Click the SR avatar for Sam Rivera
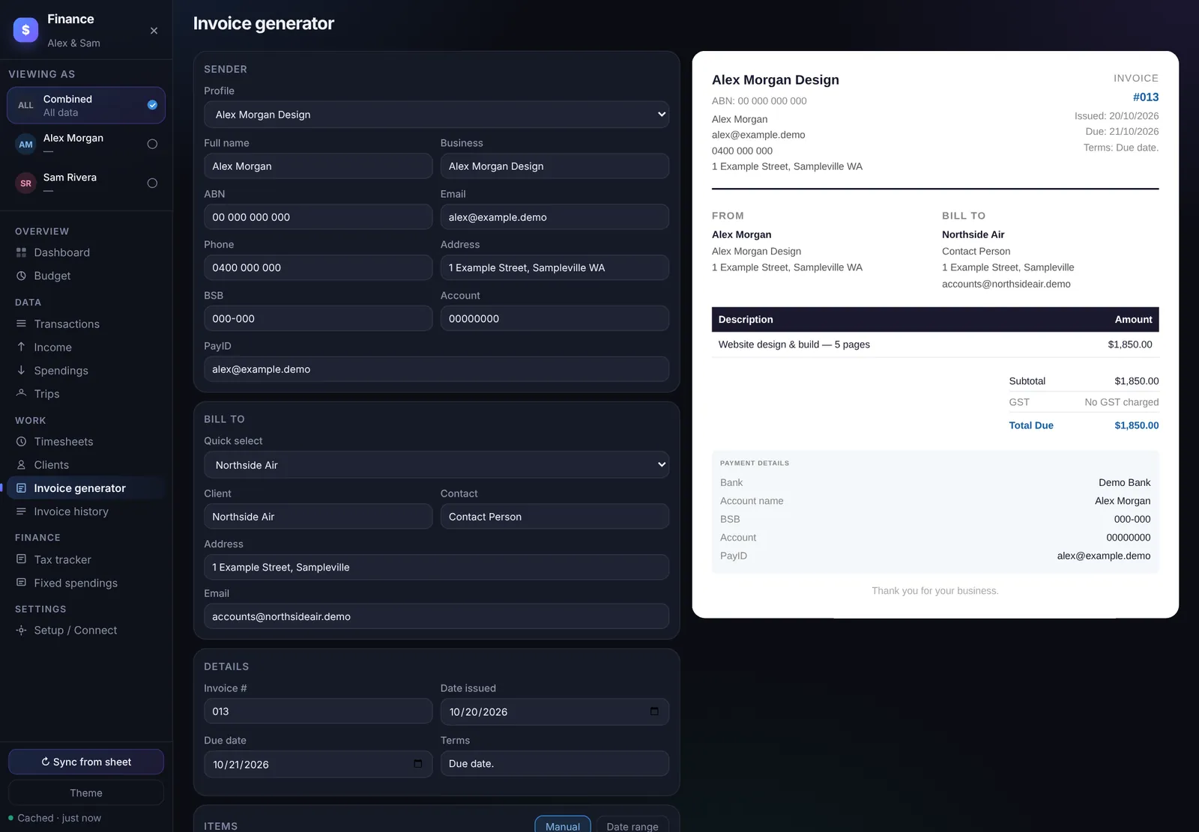Screen dimensions: 1199x832 pyautogui.click(x=26, y=183)
